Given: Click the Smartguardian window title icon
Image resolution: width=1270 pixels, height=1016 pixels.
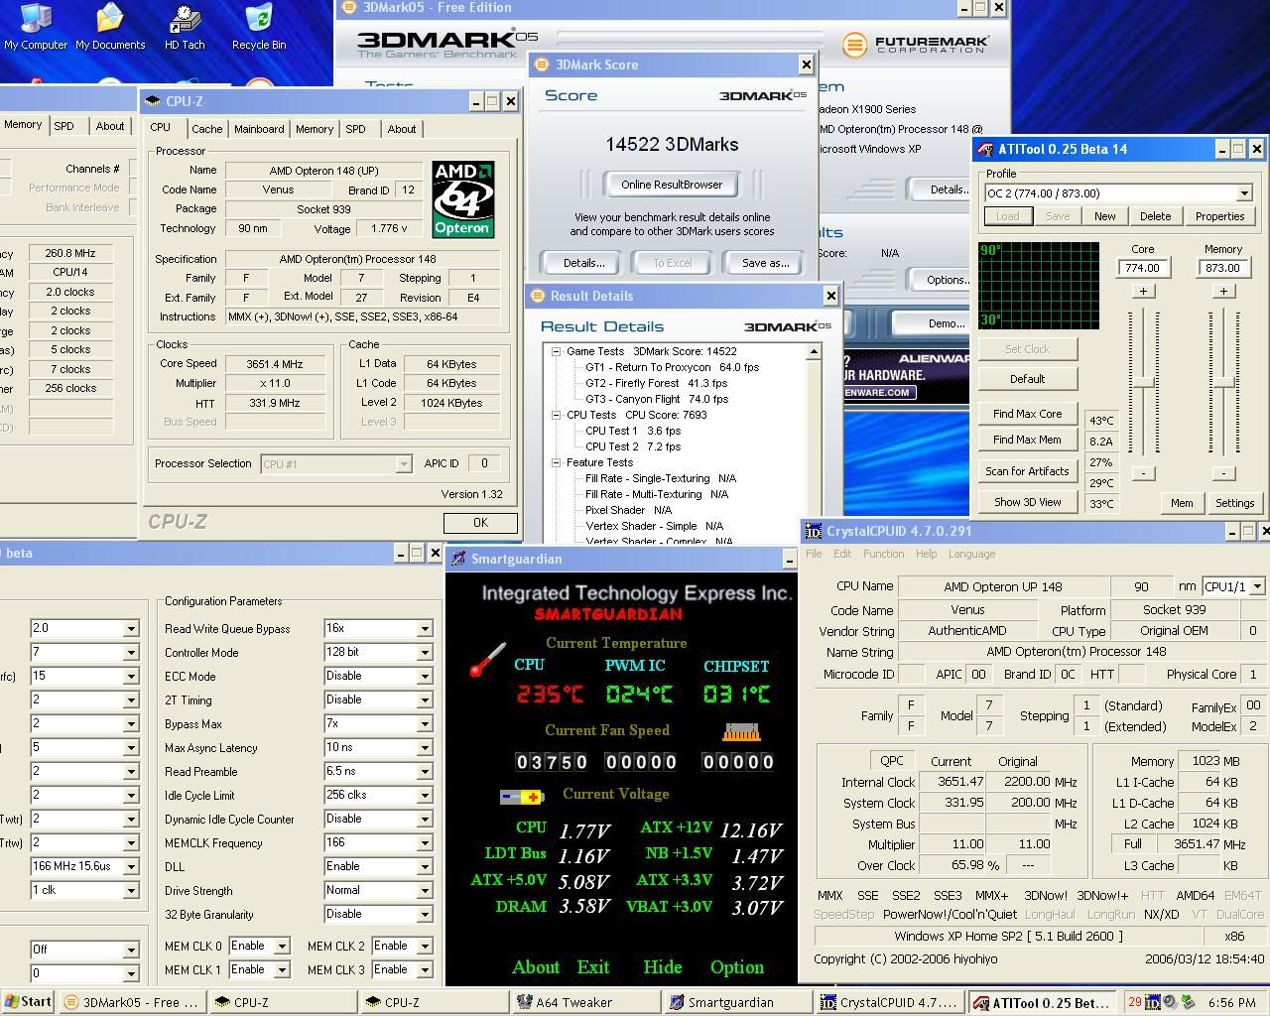Looking at the screenshot, I should coord(458,559).
